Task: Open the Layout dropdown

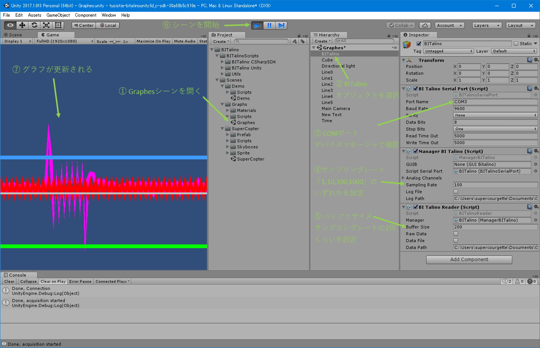Action: point(521,25)
